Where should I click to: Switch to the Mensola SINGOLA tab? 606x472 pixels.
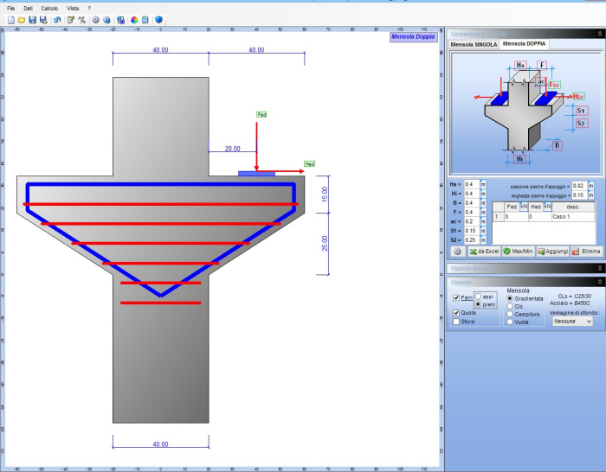click(x=474, y=44)
